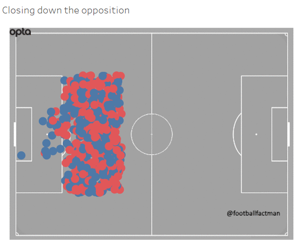Click the red dot at cluster's top-right corner
This screenshot has height=247, width=303.
coord(120,76)
